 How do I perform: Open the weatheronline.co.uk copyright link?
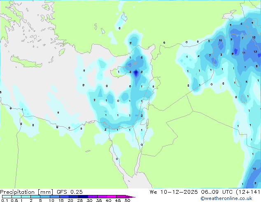[x=226, y=198]
